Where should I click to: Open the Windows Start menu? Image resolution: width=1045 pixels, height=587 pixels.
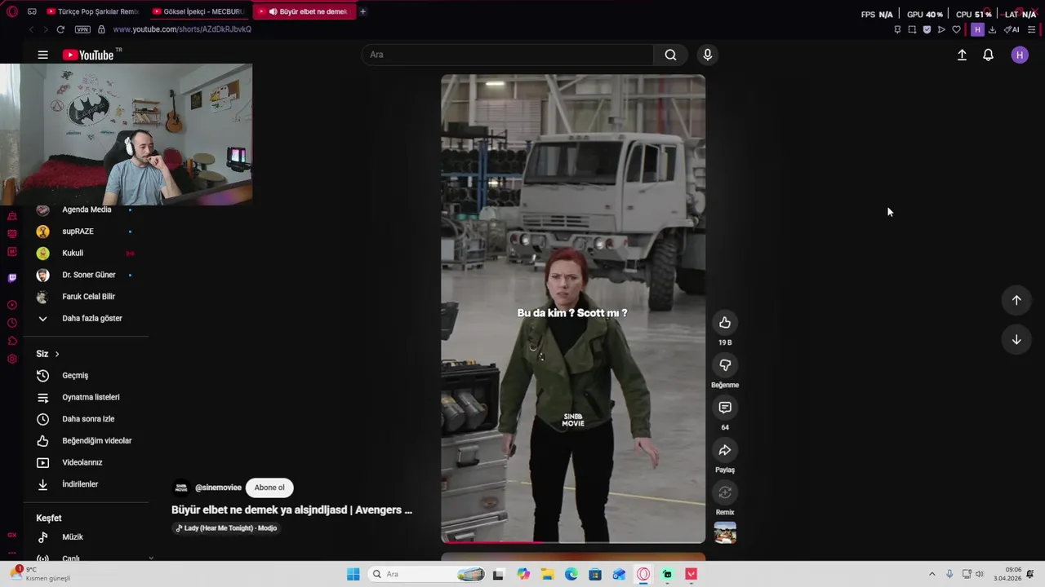pyautogui.click(x=353, y=574)
